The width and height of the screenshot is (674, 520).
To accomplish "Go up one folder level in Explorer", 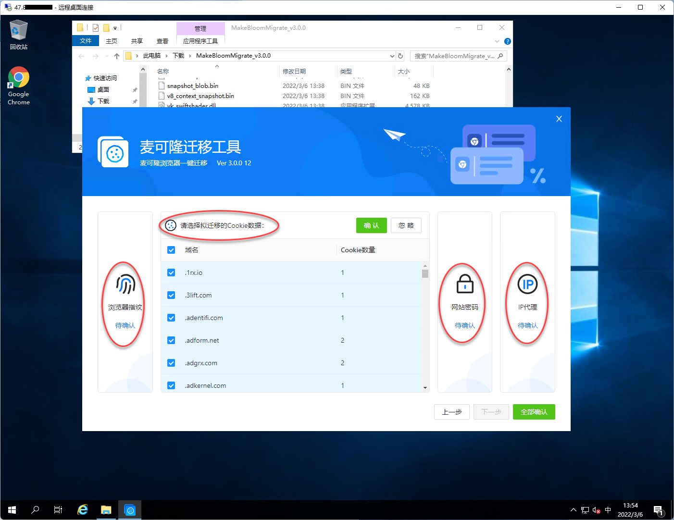I will [x=116, y=56].
